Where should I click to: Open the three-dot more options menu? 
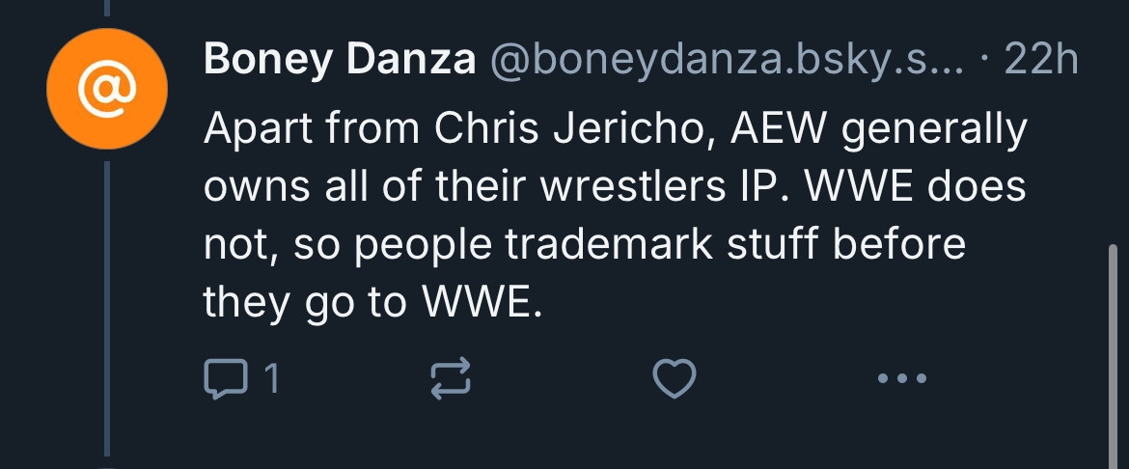click(x=902, y=378)
